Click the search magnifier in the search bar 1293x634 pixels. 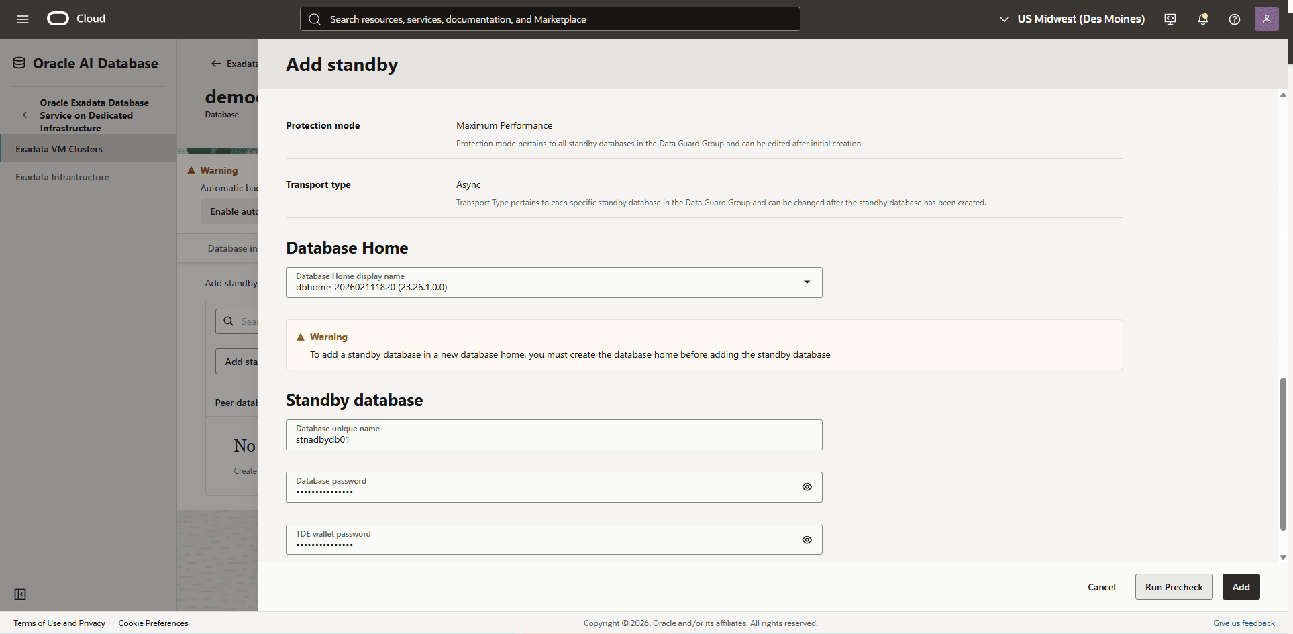(314, 19)
